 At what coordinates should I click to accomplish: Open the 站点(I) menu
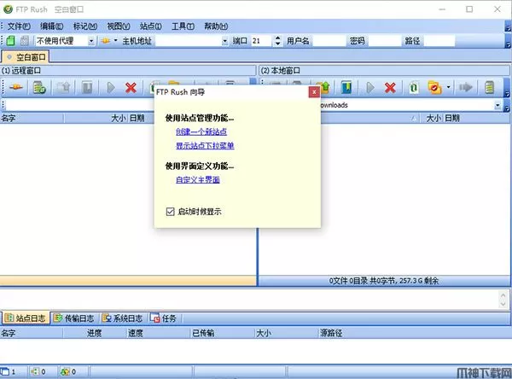point(150,26)
